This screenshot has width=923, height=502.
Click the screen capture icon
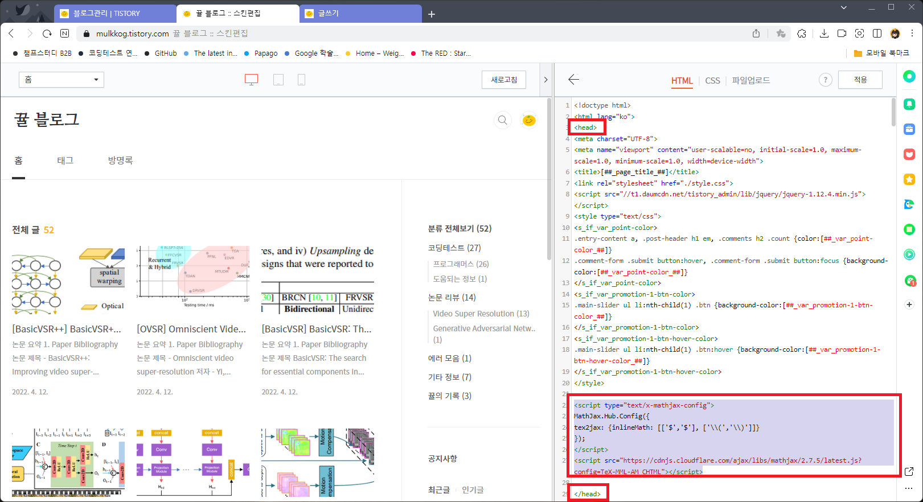pyautogui.click(x=859, y=34)
